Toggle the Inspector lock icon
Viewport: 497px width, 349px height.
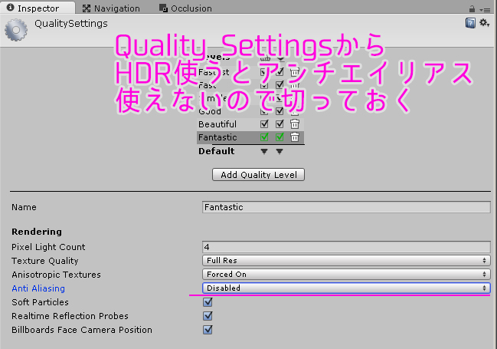coord(472,8)
